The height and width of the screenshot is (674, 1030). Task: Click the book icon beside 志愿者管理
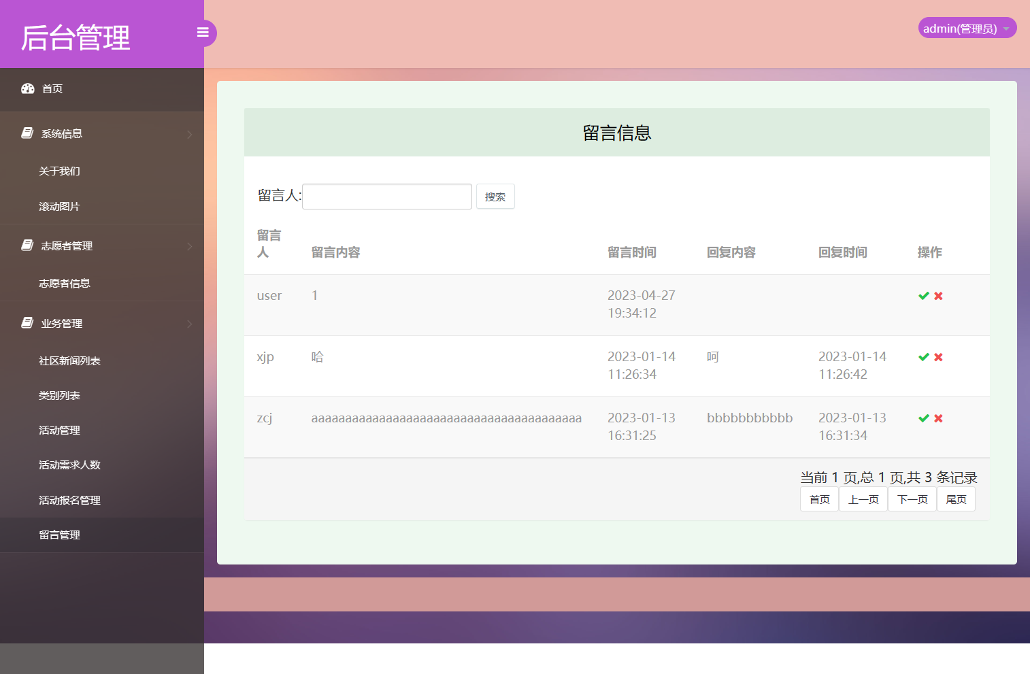point(26,245)
